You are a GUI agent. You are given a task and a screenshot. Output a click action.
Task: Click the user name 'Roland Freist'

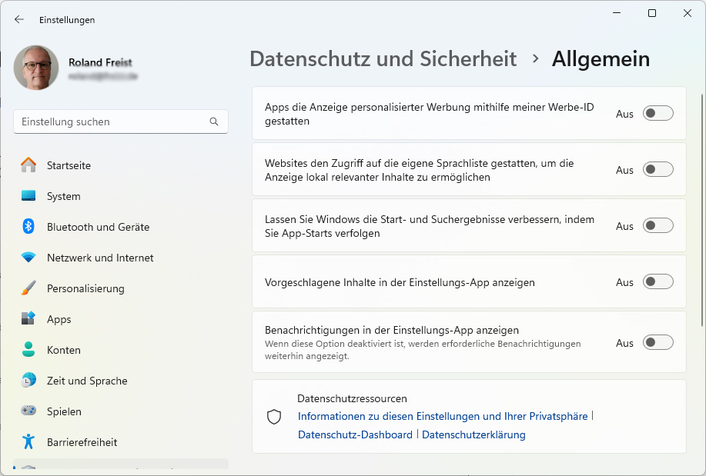[x=100, y=62]
